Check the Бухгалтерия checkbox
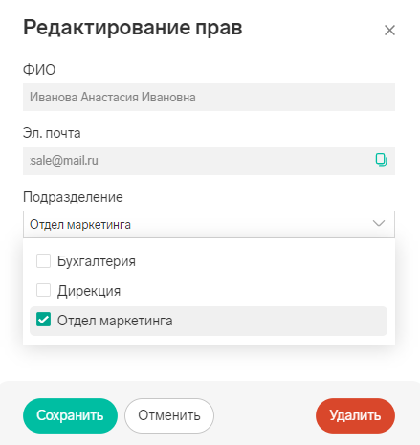Screen dimensions: 420x445 43,260
